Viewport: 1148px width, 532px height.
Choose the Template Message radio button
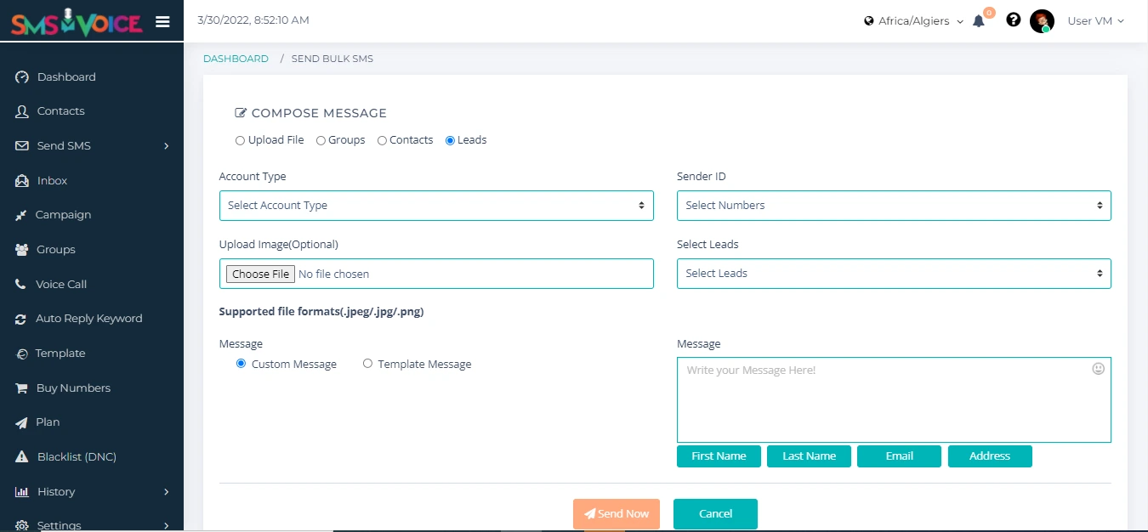367,364
